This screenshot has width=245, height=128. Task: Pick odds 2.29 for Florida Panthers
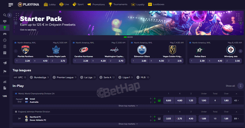[x=23, y=61]
